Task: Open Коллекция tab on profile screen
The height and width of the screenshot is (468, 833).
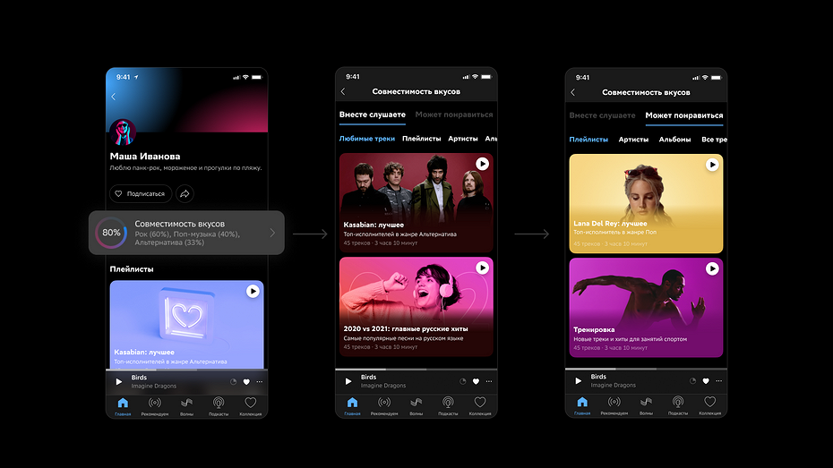Action: (x=250, y=406)
